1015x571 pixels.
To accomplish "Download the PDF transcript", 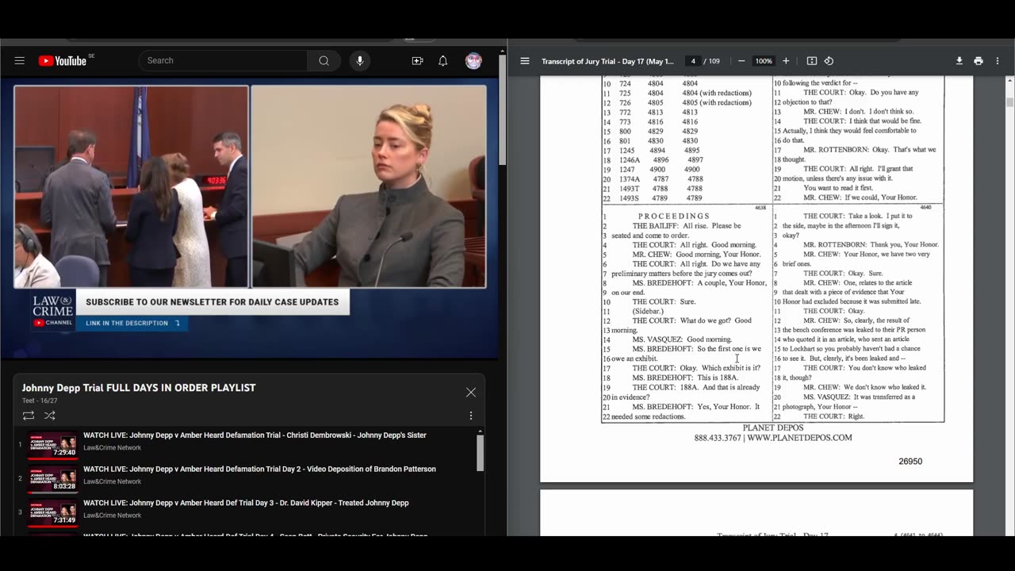I will [x=959, y=61].
